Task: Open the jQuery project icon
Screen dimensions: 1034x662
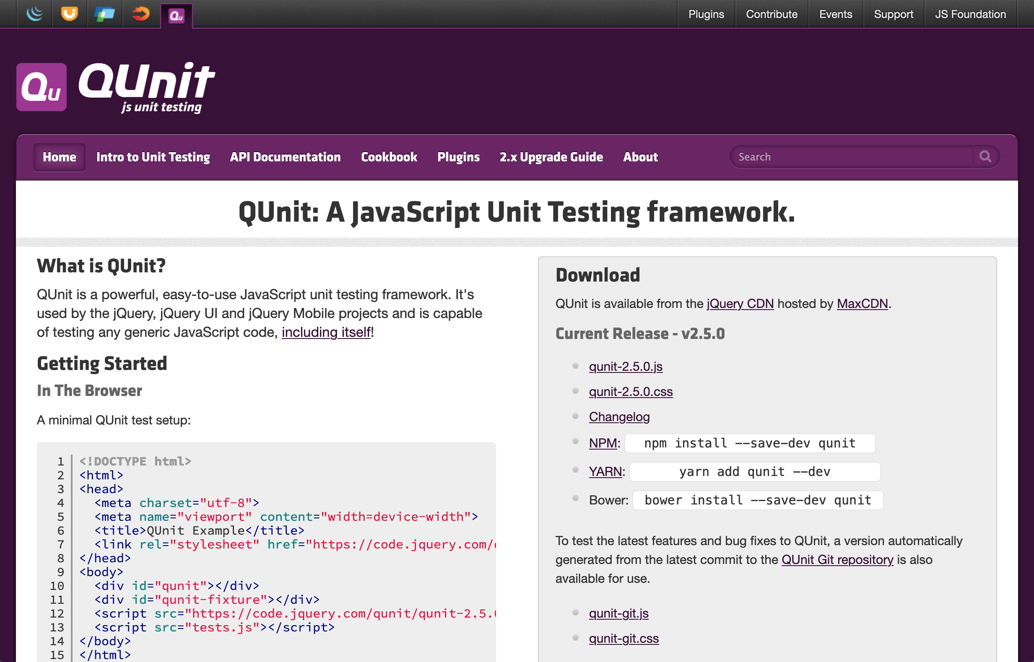Action: tap(34, 14)
